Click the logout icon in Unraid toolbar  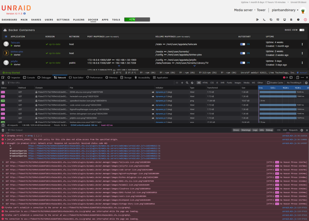(x=257, y=20)
